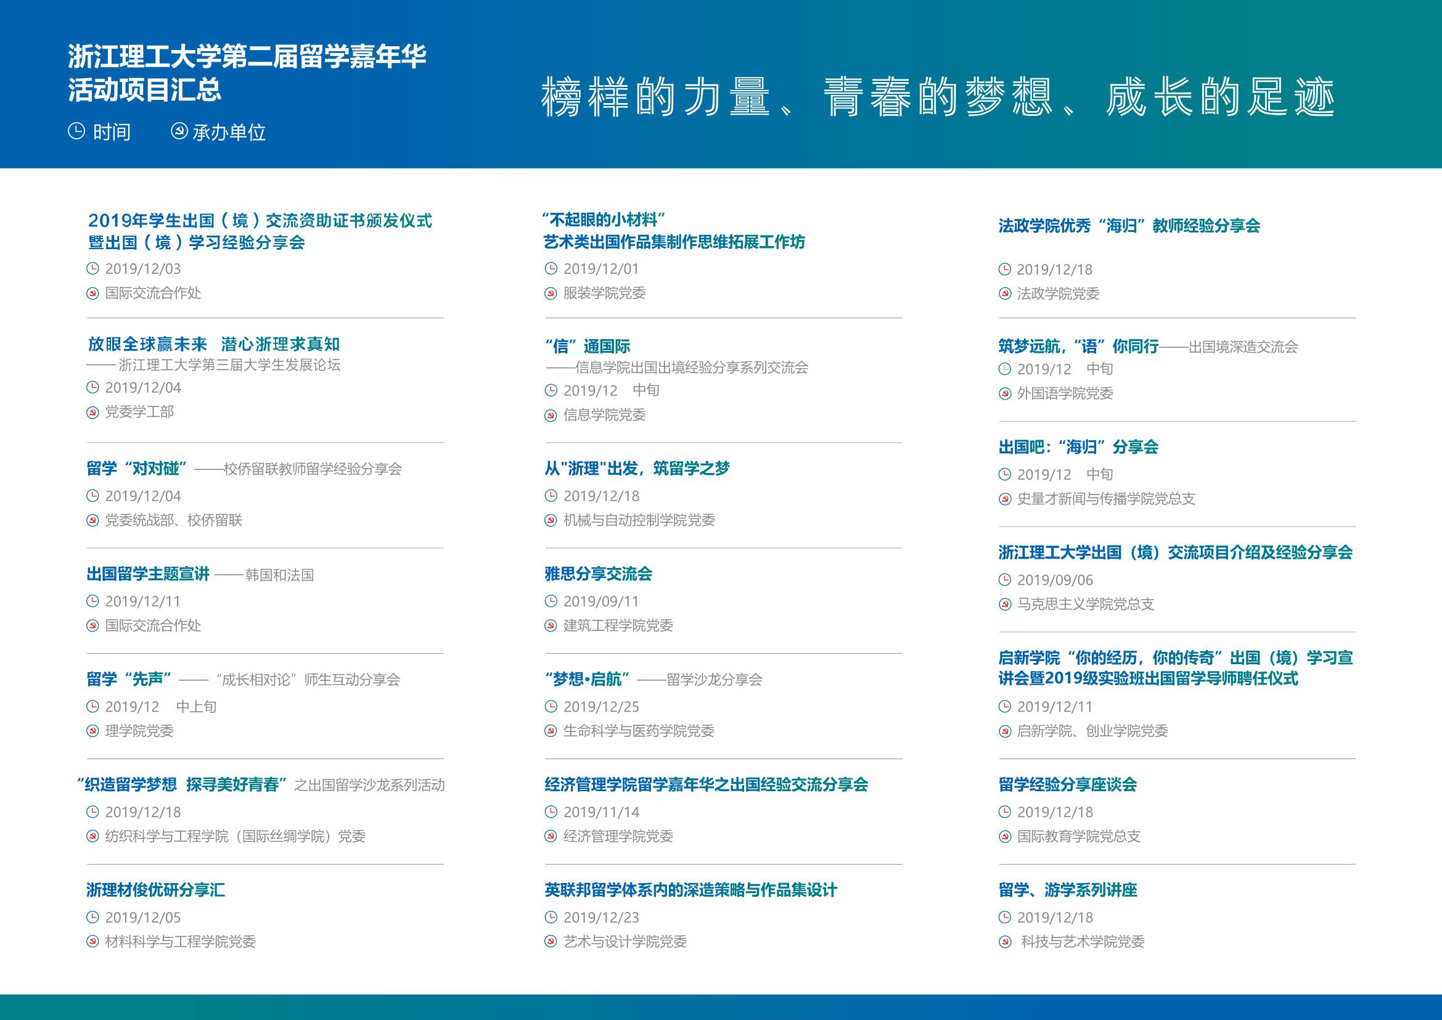The width and height of the screenshot is (1442, 1020).
Task: Select the emblem icon beside 党委统战部、校侨留联
Action: point(92,520)
